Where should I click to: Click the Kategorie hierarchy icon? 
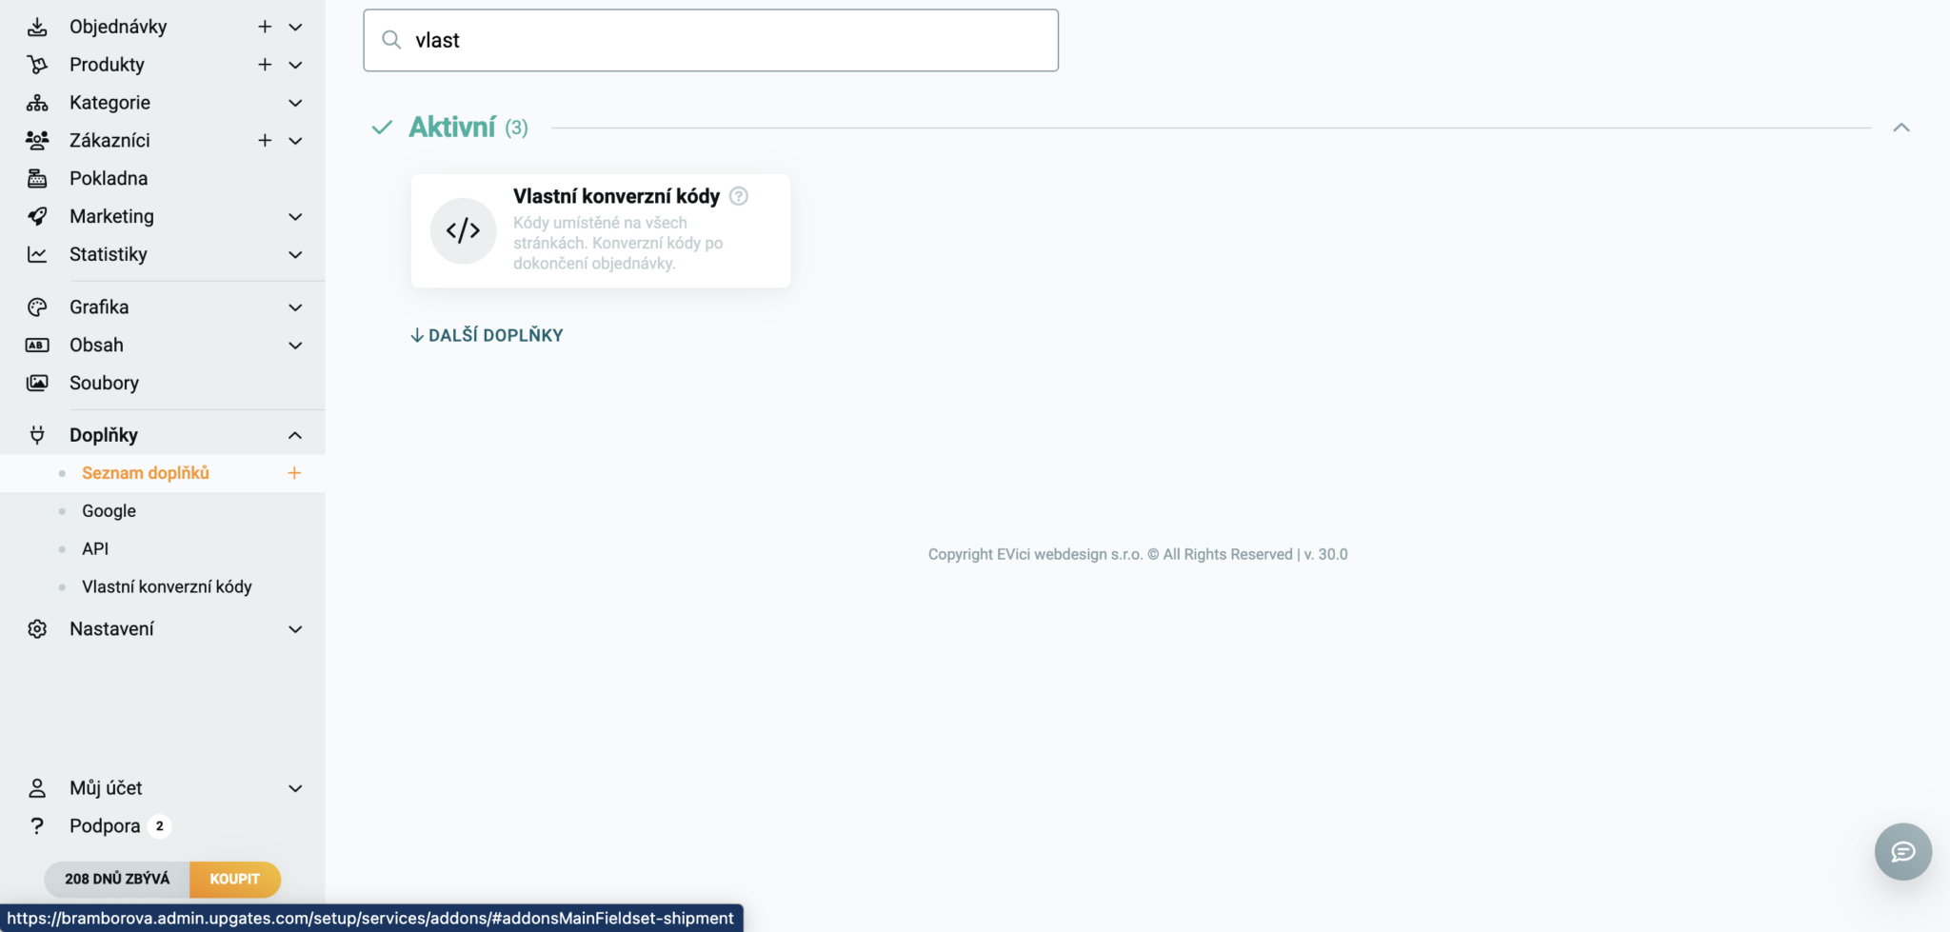click(x=37, y=103)
